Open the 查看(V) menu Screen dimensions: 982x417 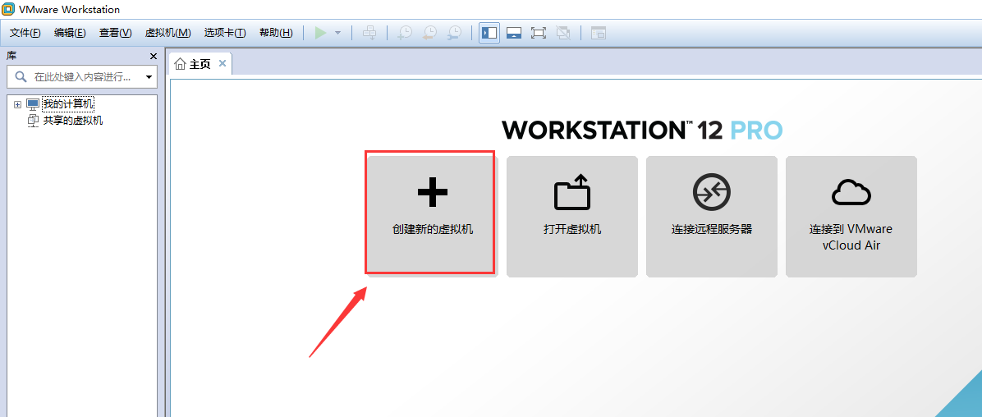click(115, 33)
